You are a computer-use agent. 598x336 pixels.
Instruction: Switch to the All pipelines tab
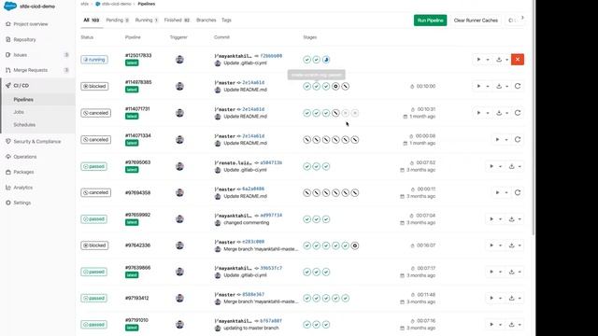pyautogui.click(x=92, y=21)
